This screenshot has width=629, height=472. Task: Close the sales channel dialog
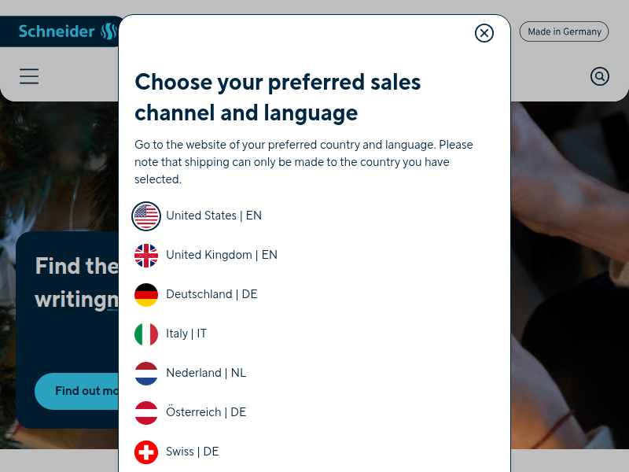tap(484, 33)
